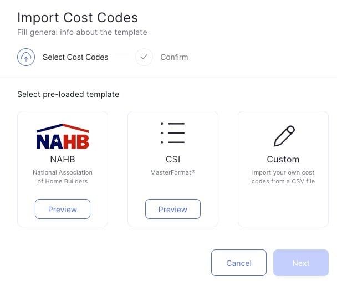Image resolution: width=337 pixels, height=281 pixels.
Task: Choose the NAHB template card
Action: (x=63, y=169)
